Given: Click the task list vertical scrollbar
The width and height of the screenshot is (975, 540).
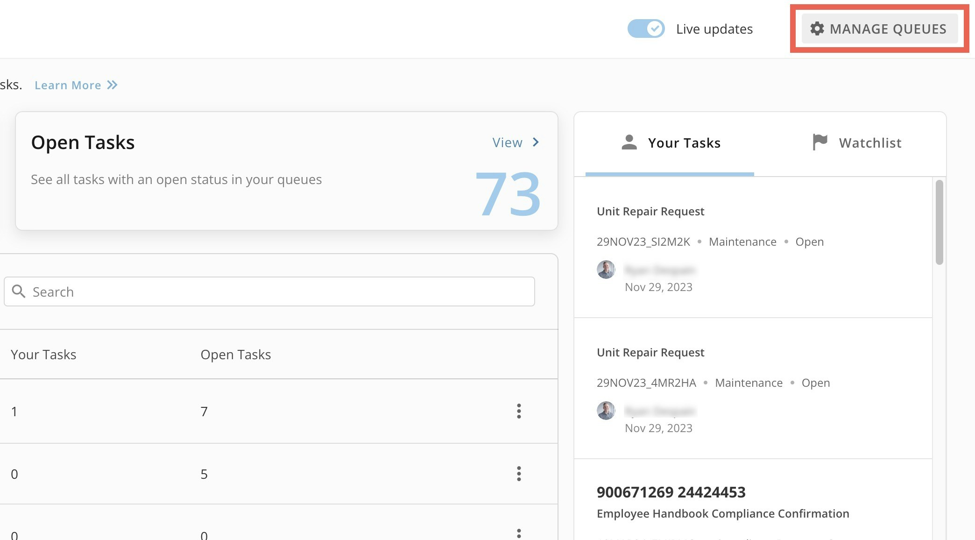Looking at the screenshot, I should 939,222.
